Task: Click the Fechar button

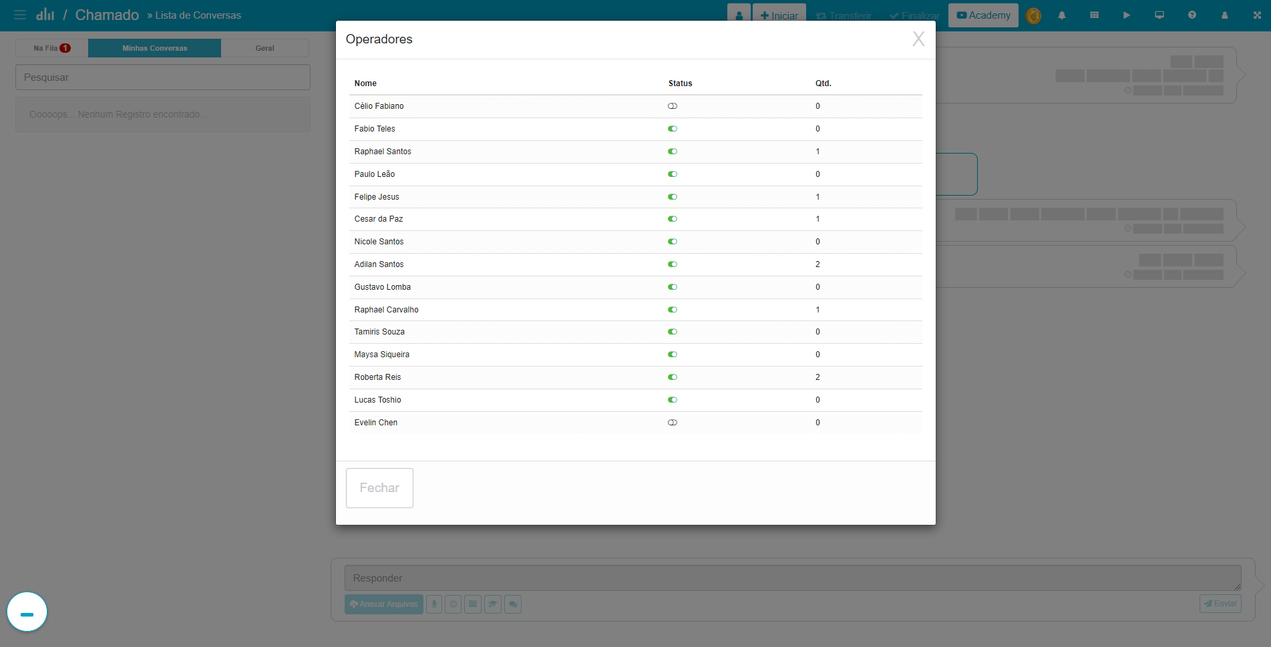Action: pos(379,488)
